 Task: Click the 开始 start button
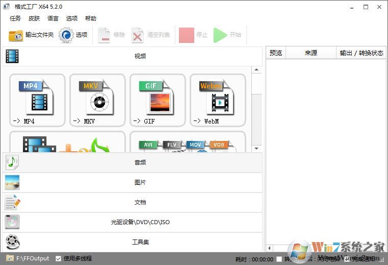tap(227, 35)
